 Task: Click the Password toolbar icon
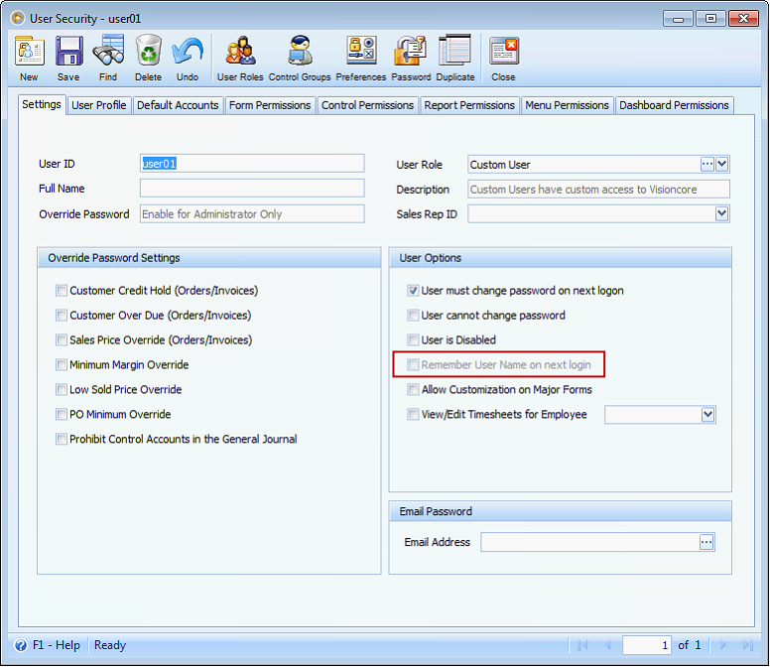pos(411,59)
